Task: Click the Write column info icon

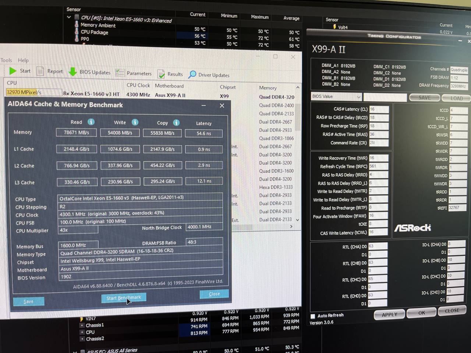Action: [x=135, y=122]
